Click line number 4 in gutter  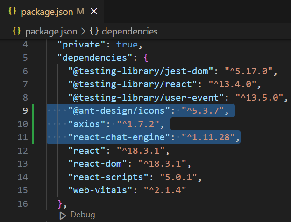pos(25,45)
